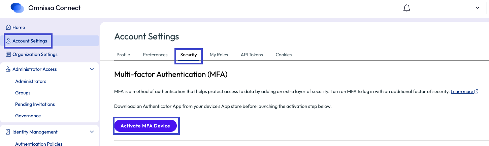Click the Organization Settings building icon
Viewport: 489px width, 146px height.
click(x=8, y=54)
